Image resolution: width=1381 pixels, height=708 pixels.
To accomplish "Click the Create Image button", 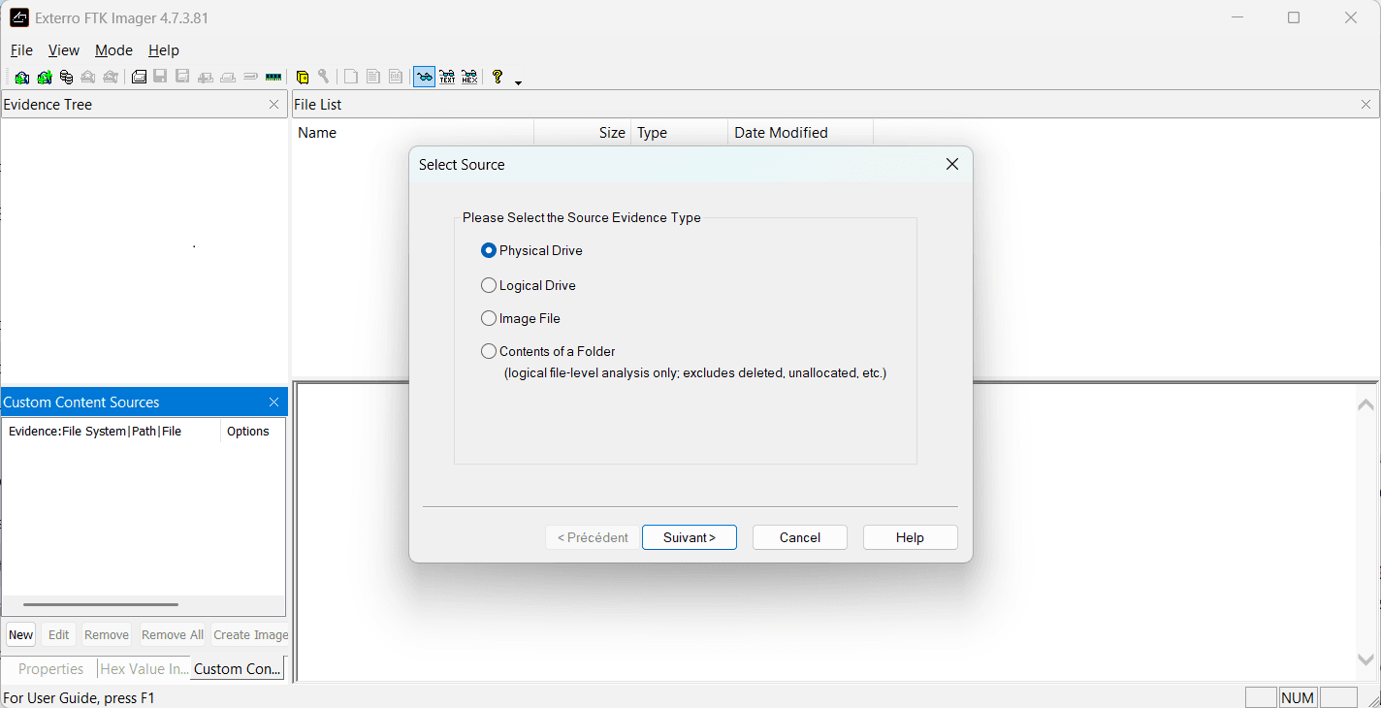I will (251, 634).
